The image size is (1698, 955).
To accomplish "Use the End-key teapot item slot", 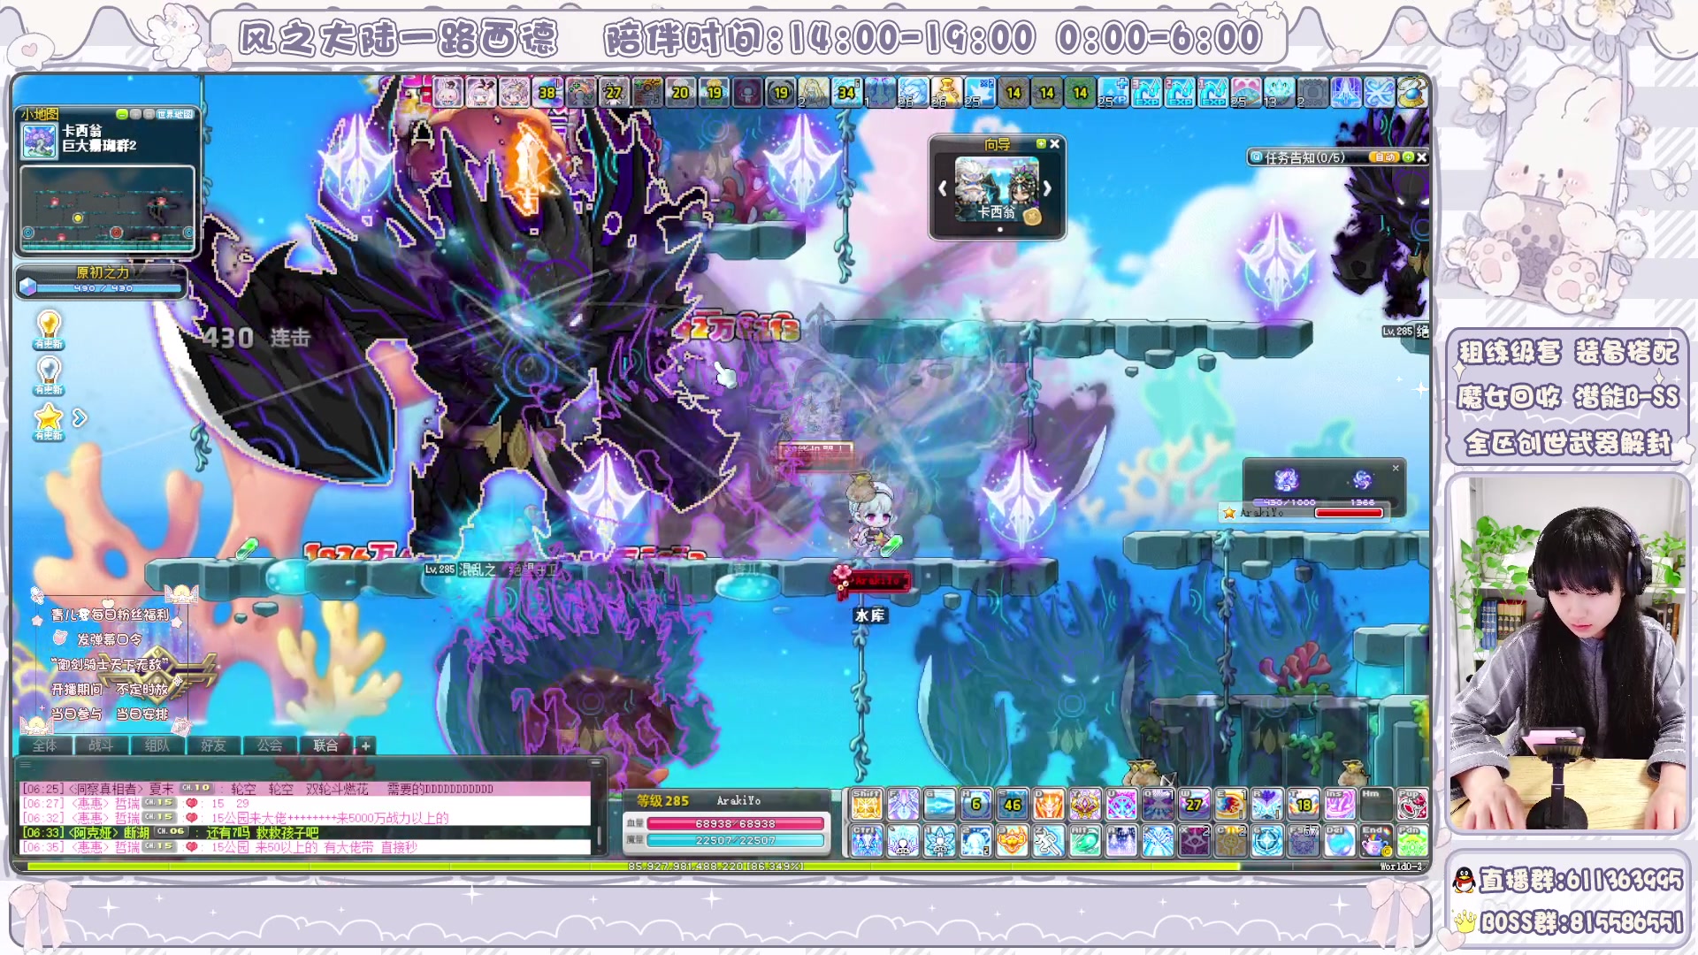I will pyautogui.click(x=1376, y=841).
